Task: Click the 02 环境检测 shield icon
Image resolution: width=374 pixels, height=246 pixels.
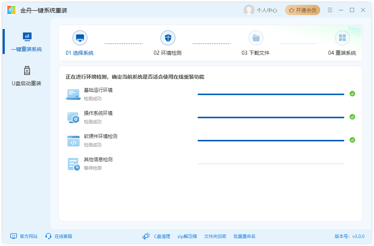Action: (168, 38)
